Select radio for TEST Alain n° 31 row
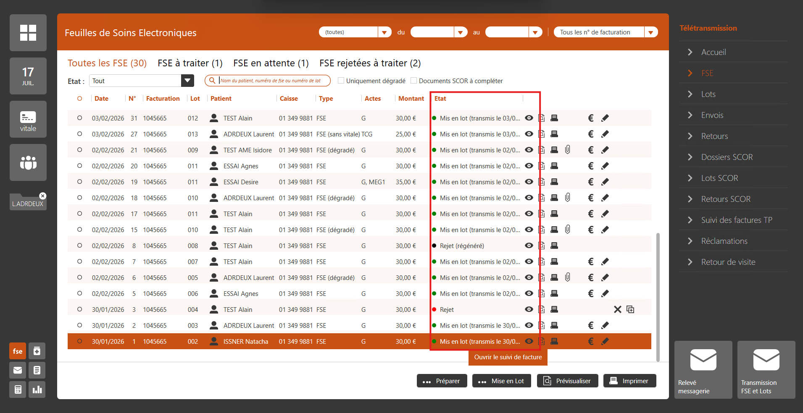The height and width of the screenshot is (413, 803). click(79, 118)
